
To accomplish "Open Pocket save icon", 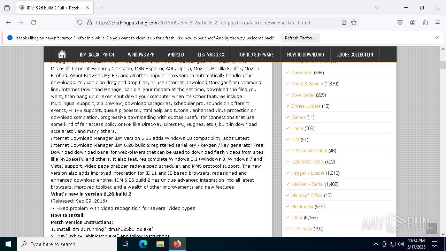I will pyautogui.click(x=400, y=23).
